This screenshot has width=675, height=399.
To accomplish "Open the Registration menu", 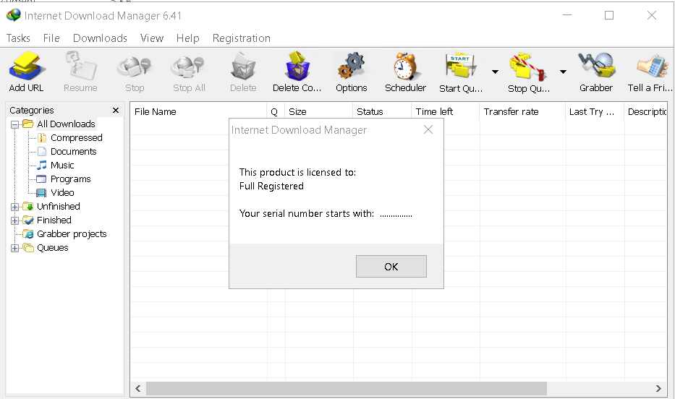I will pyautogui.click(x=241, y=38).
